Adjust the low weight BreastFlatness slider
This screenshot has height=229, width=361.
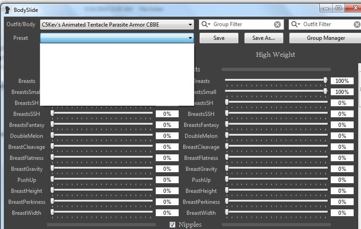point(102,157)
